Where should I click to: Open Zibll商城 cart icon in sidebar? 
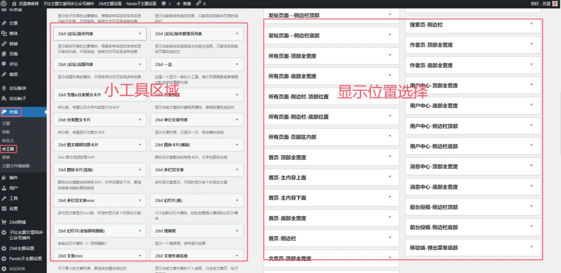click(x=4, y=222)
